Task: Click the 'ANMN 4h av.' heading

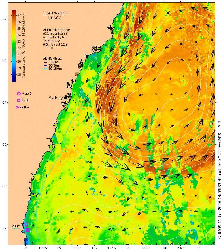Action: [x=52, y=59]
